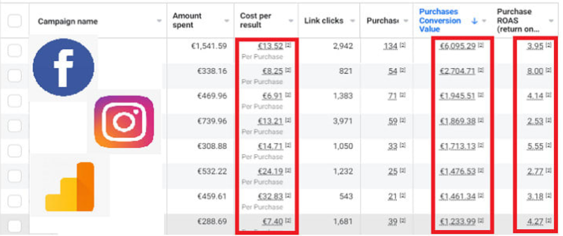Click the Instagram logo icon

click(x=124, y=122)
